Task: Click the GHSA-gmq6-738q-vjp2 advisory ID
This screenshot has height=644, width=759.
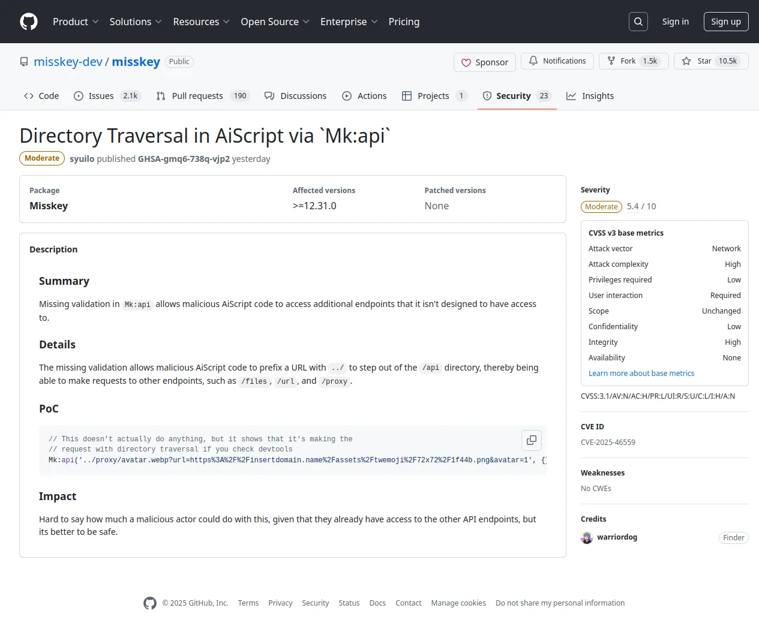Action: (x=184, y=159)
